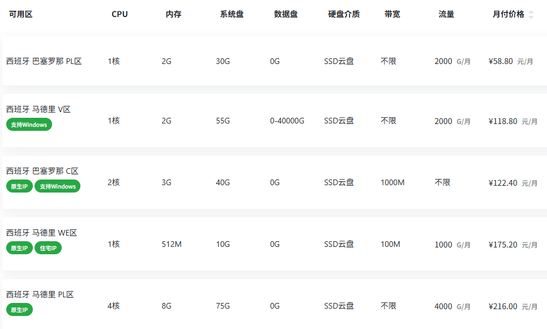The width and height of the screenshot is (547, 329).
Task: Click 原生IP badge under 巴塞罗那 C区
Action: [19, 186]
